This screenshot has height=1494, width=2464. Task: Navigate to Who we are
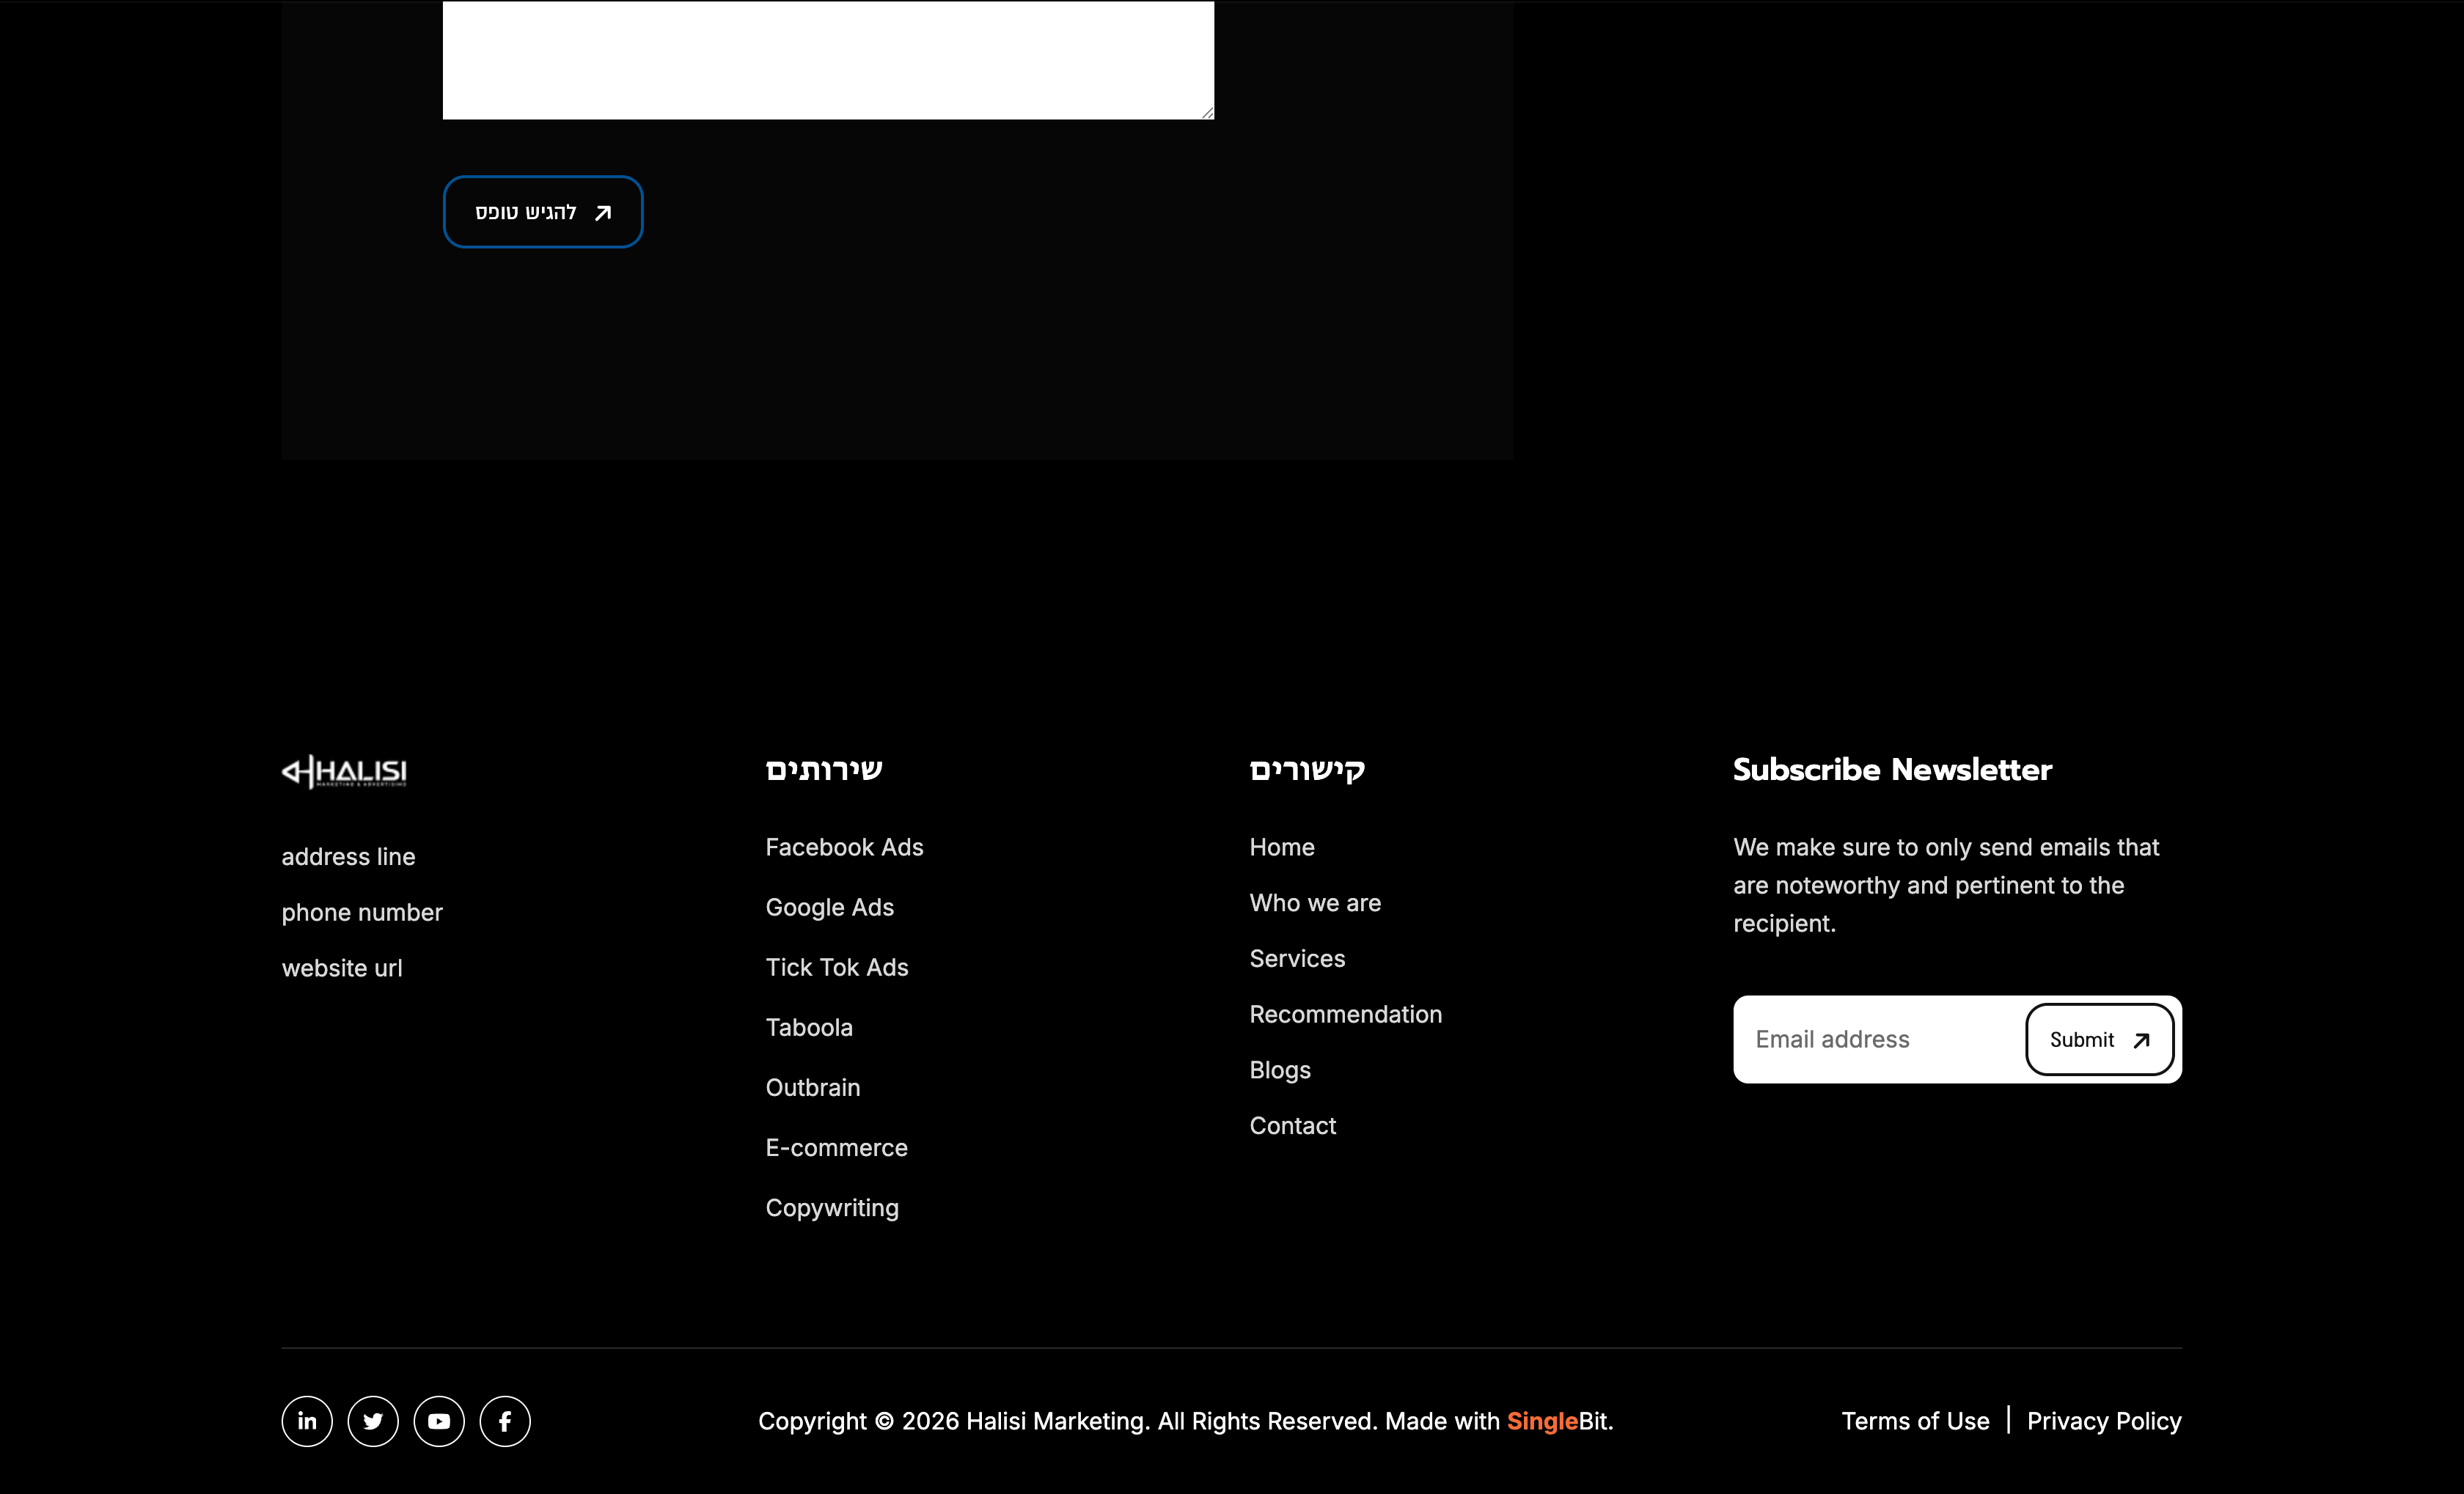[x=1314, y=903]
